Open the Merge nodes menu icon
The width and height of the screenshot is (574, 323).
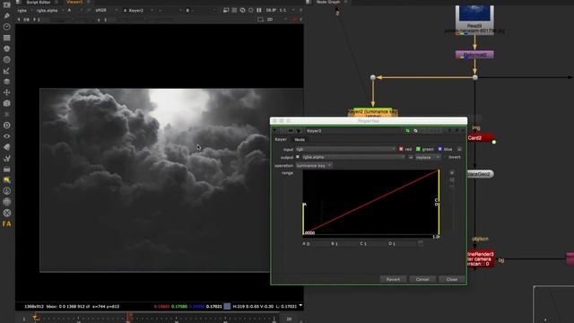point(6,82)
